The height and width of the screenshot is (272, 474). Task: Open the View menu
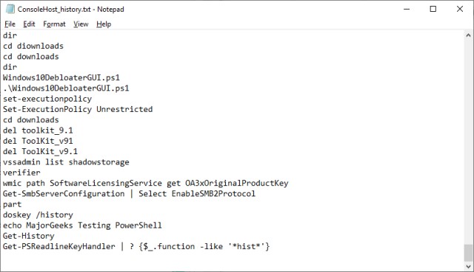click(81, 24)
